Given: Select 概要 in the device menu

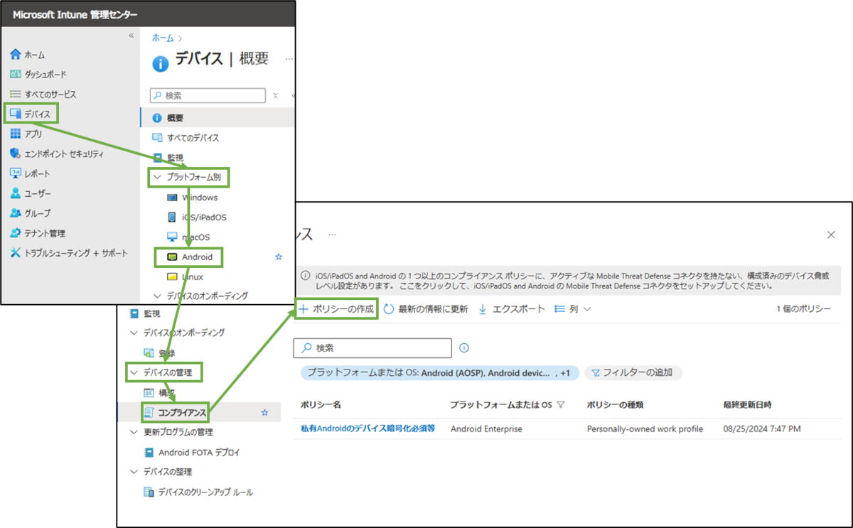Looking at the screenshot, I should [218, 118].
